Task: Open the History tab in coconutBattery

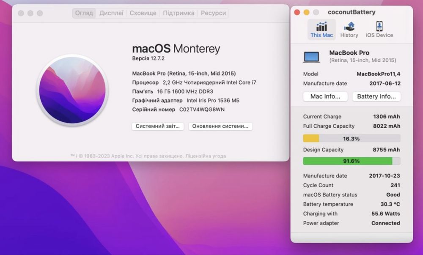Action: (349, 30)
